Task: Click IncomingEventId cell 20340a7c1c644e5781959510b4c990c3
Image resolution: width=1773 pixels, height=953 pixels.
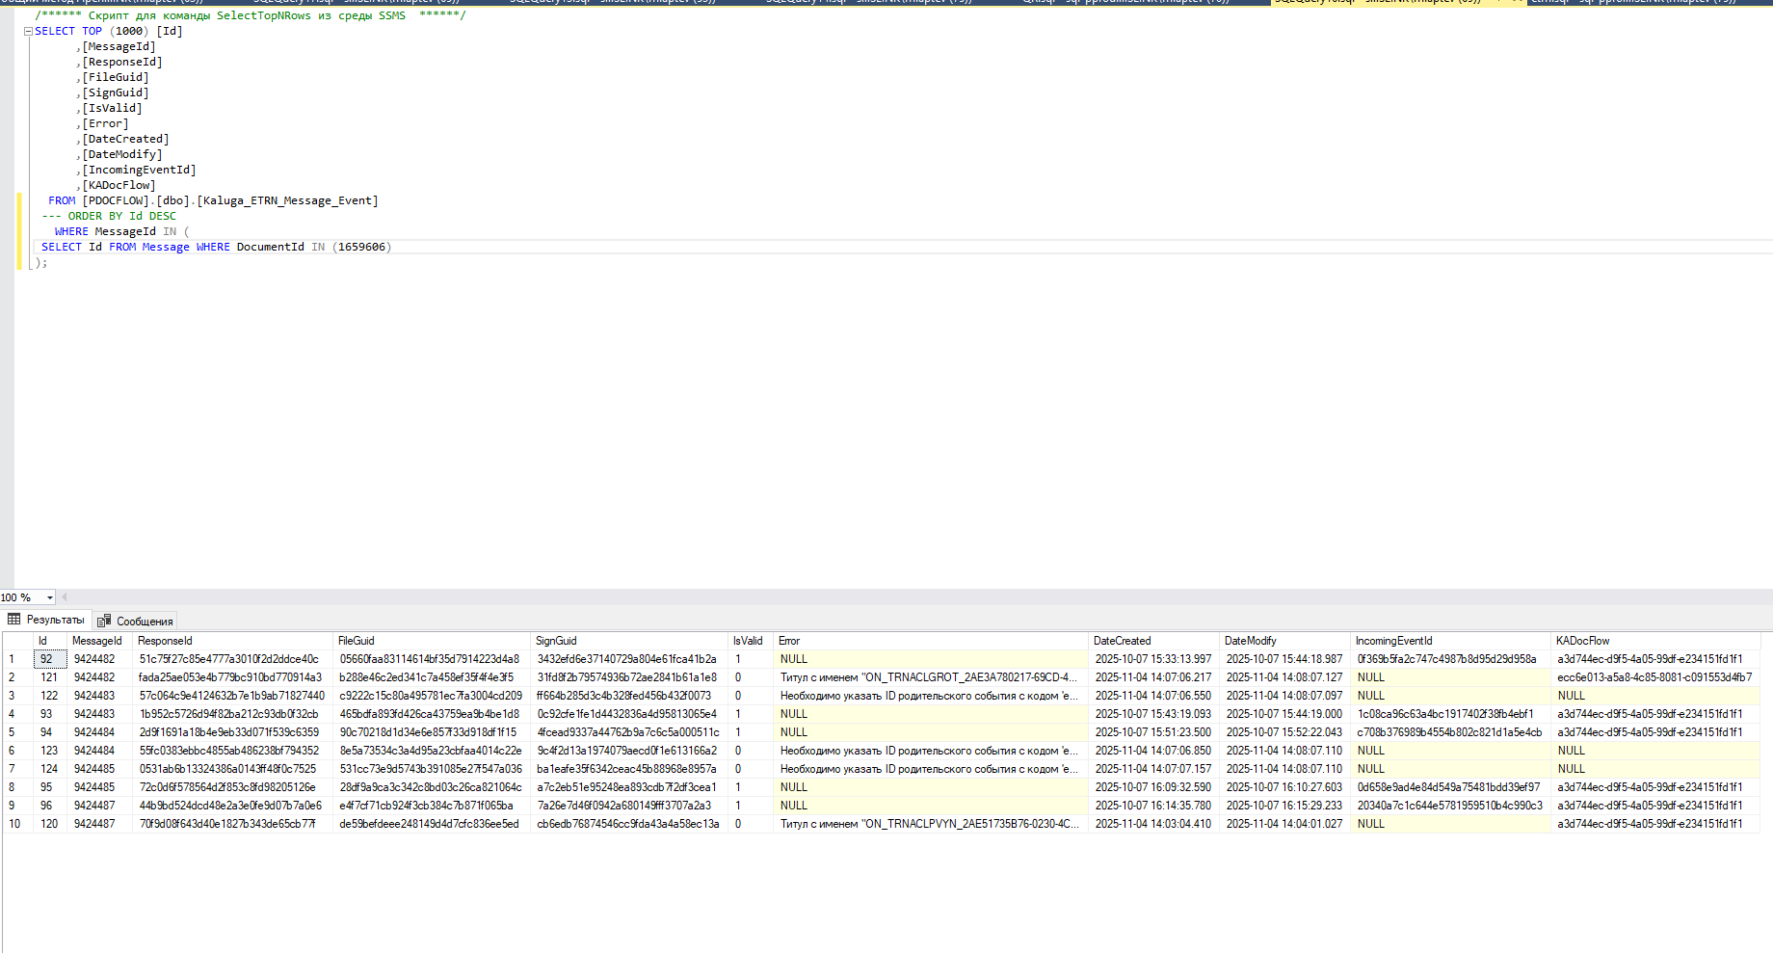Action: (1450, 806)
